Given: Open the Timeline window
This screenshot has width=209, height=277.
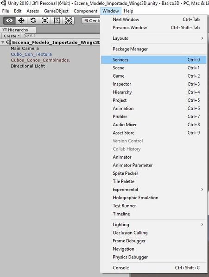Looking at the screenshot, I should (x=153, y=214).
